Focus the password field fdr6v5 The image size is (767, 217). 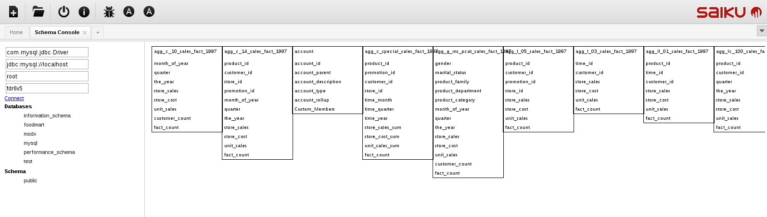[47, 88]
